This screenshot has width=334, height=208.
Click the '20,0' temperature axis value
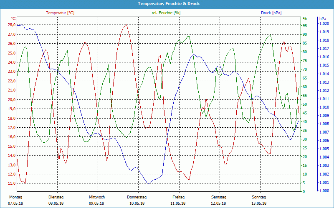(x=12, y=99)
